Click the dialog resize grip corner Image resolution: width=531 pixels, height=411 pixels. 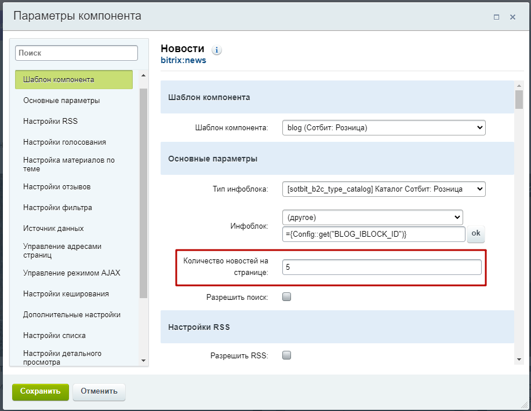(524, 404)
